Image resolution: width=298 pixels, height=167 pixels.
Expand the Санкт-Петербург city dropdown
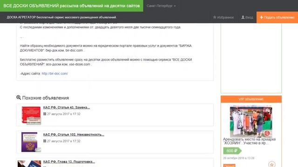pyautogui.click(x=161, y=6)
